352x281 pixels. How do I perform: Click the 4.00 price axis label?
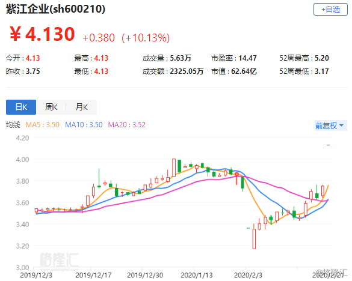pos(22,160)
